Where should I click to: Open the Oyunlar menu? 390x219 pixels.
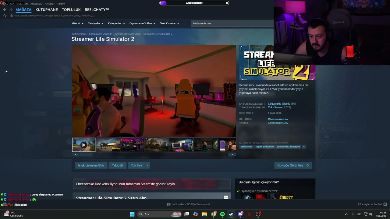tap(50, 4)
